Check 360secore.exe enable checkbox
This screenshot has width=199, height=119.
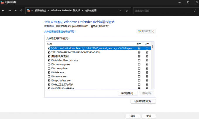[x=49, y=77]
